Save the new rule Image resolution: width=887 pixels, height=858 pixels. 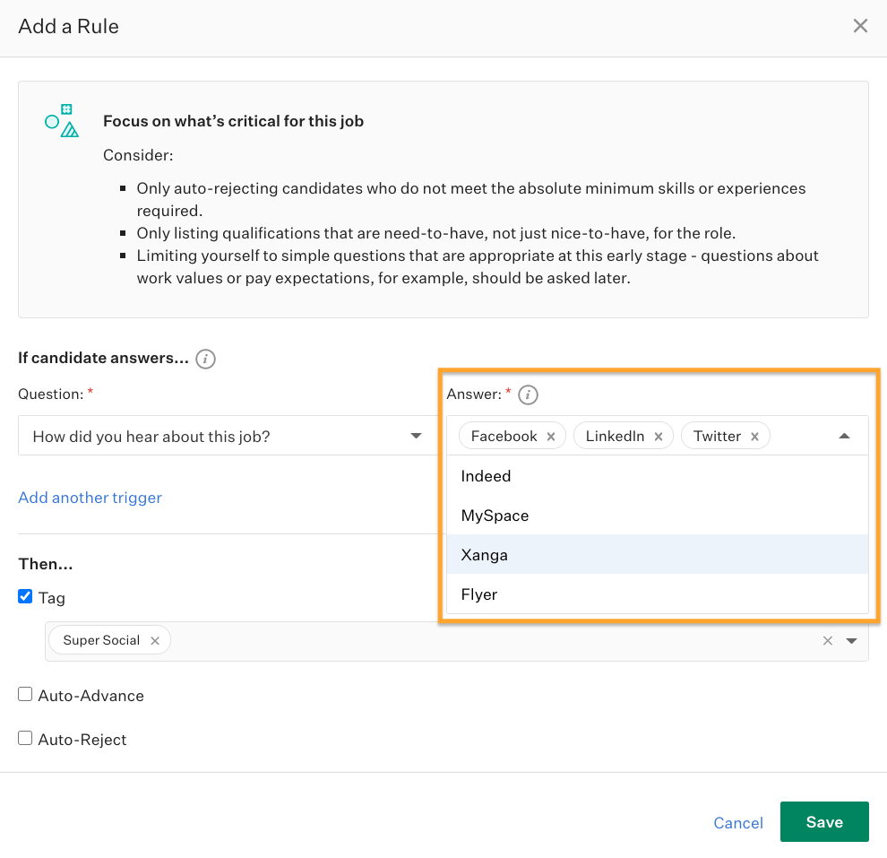click(x=823, y=821)
